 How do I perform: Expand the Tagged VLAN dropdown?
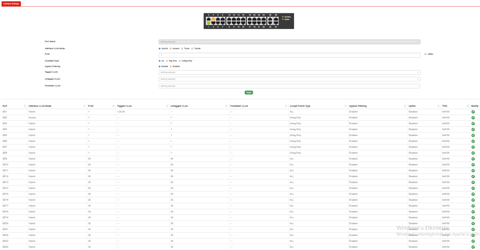(289, 72)
